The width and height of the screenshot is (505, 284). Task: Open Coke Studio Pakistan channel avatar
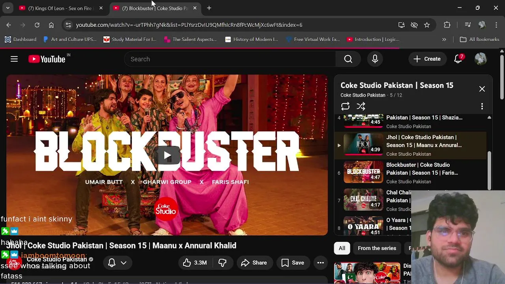click(14, 262)
